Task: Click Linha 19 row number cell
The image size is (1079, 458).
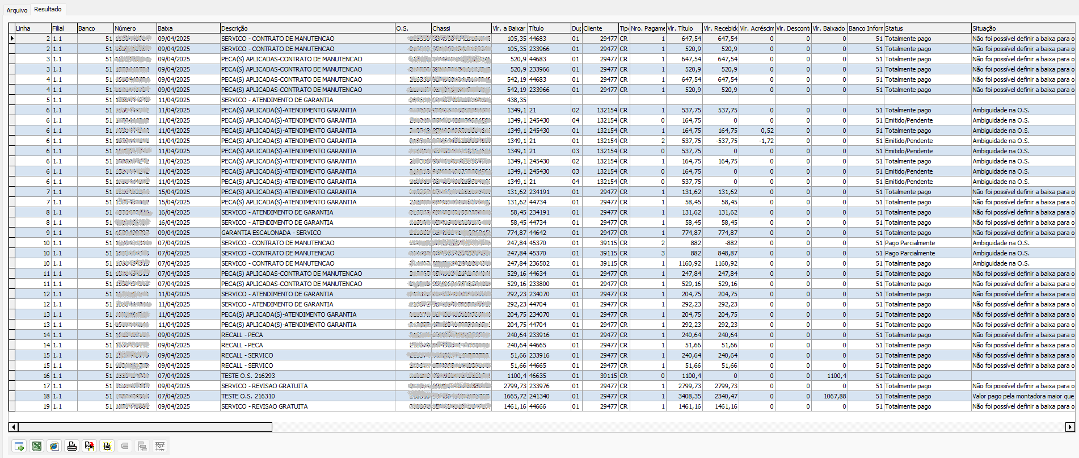Action: click(33, 406)
